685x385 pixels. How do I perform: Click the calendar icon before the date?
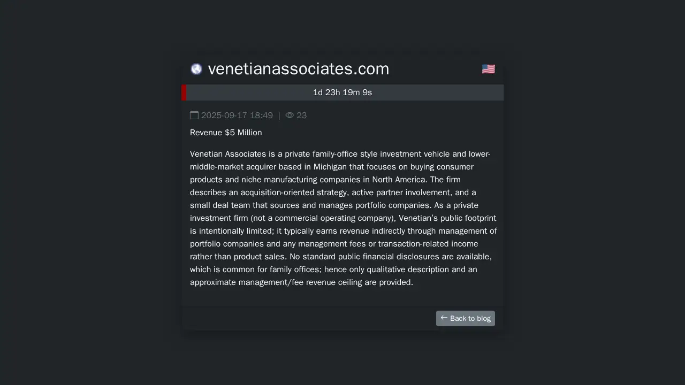[194, 115]
